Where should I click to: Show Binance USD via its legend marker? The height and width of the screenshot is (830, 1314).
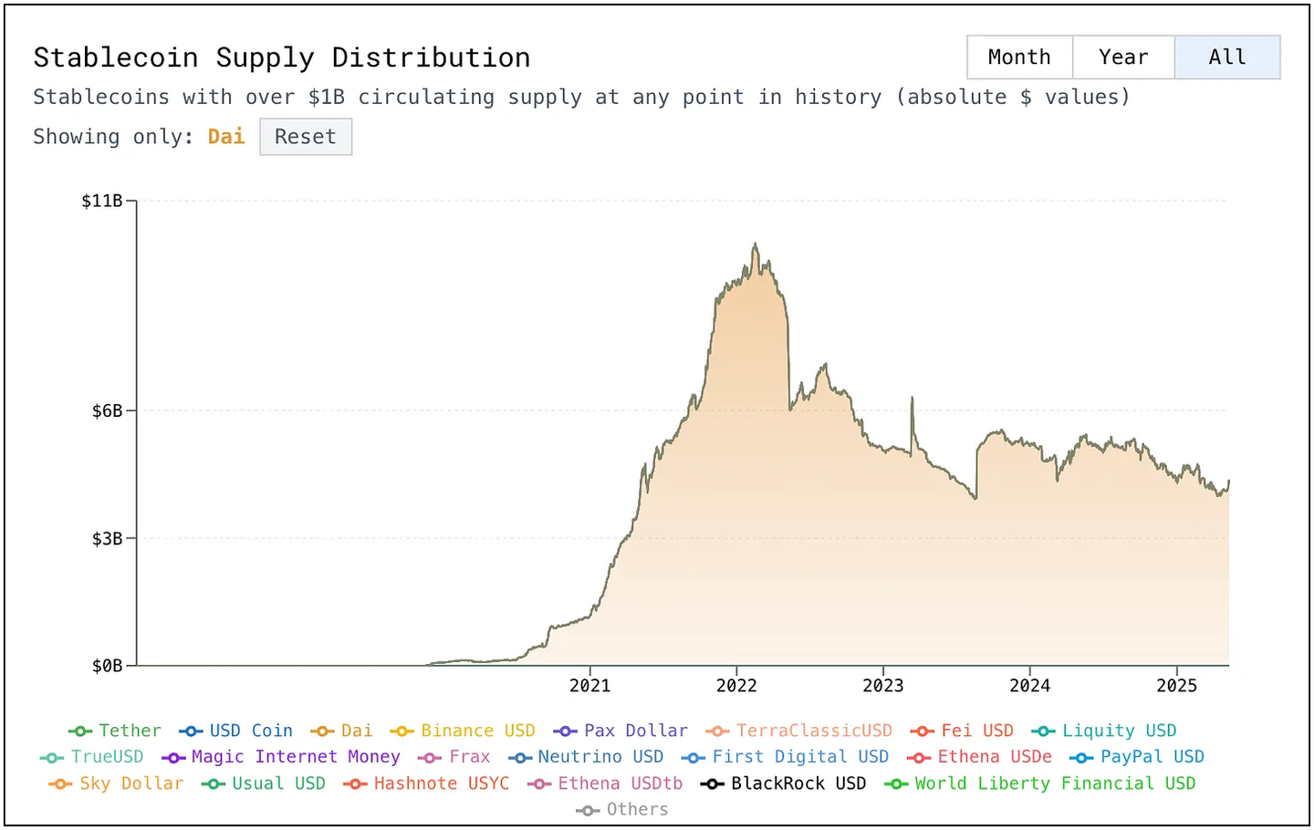pos(402,731)
